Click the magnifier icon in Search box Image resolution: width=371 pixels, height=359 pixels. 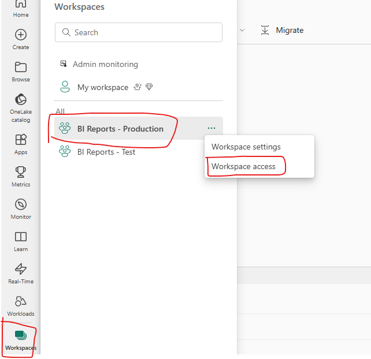pyautogui.click(x=66, y=32)
